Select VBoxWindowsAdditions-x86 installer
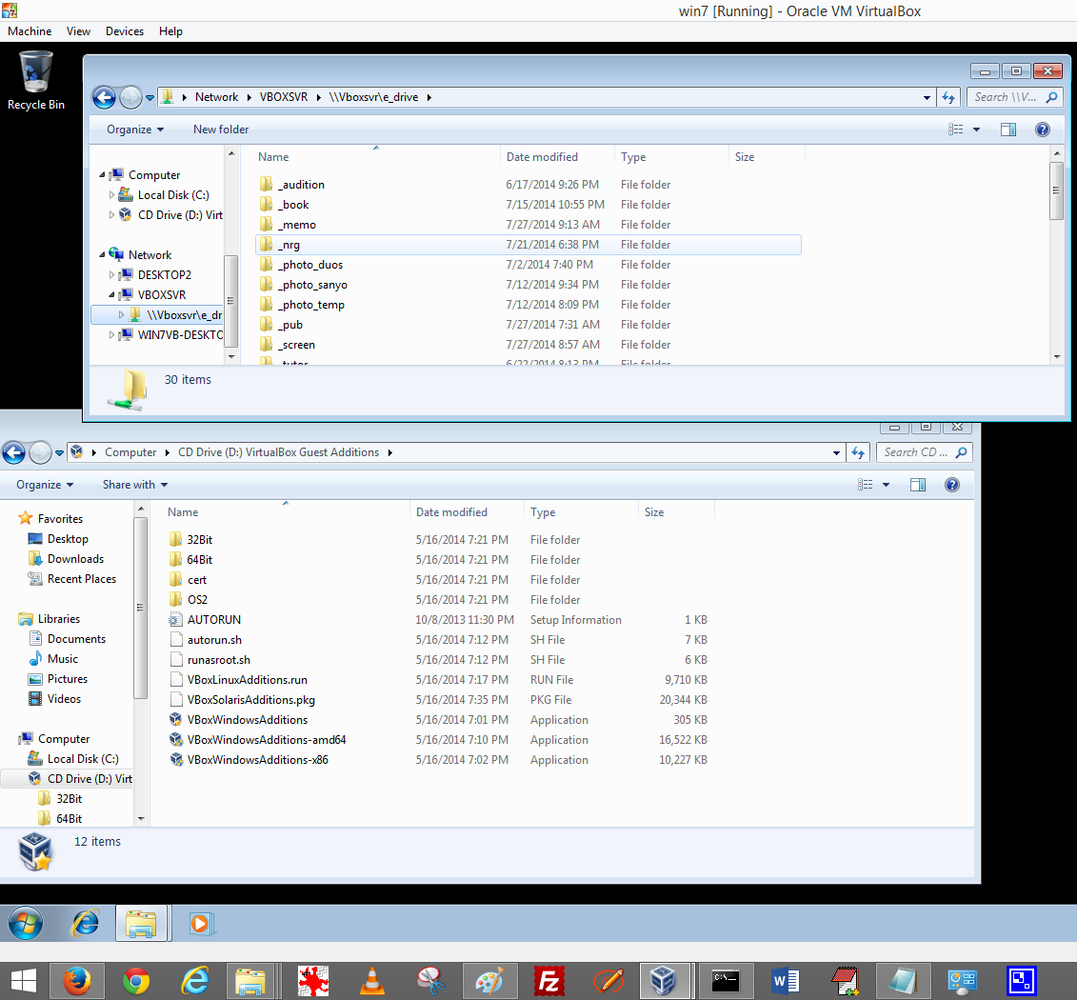 point(257,760)
